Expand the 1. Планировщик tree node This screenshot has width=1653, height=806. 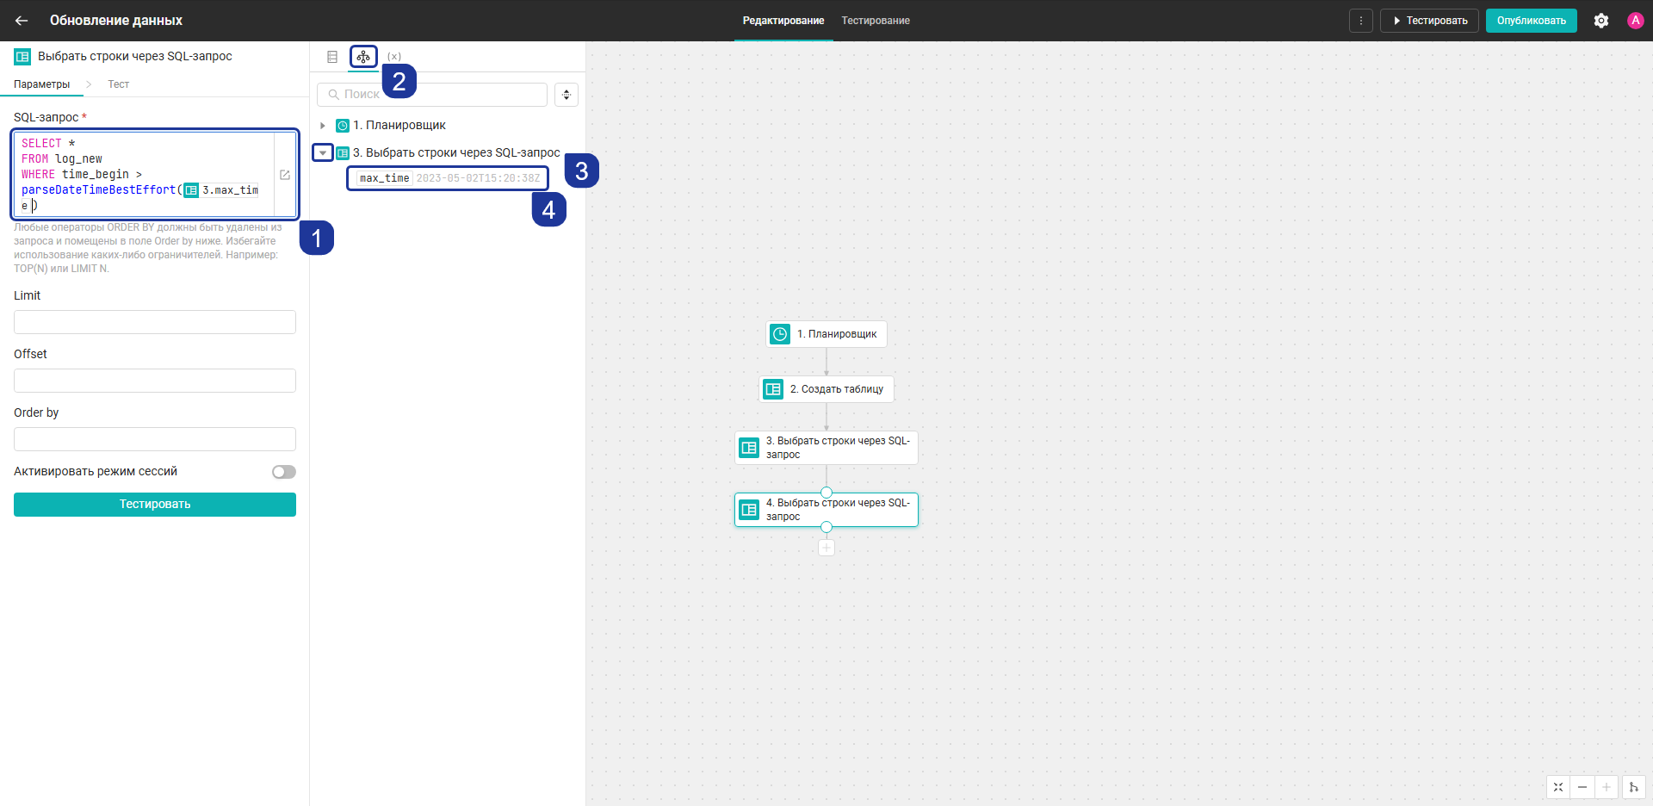323,126
